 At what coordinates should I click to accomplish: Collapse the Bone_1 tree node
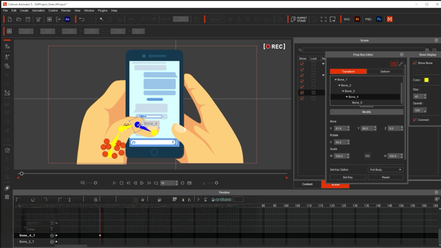335,80
